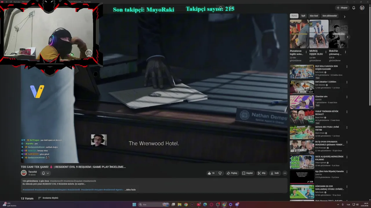Click the dislike thumbs-down icon
The width and height of the screenshot is (371, 208).
220,173
